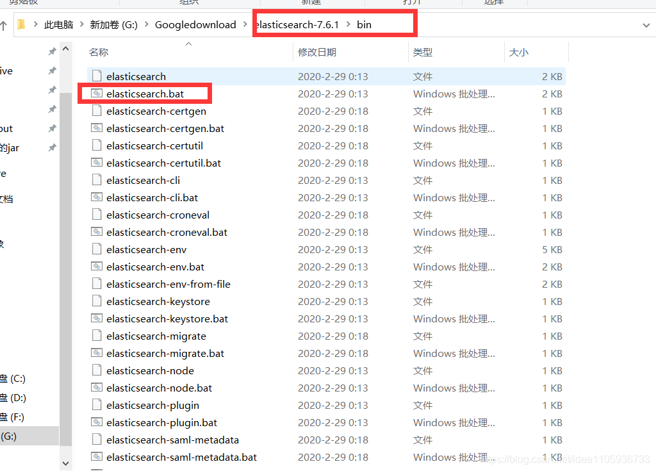Click the elasticsearch-cli.bat icon
Image resolution: width=656 pixels, height=471 pixels.
coord(97,197)
